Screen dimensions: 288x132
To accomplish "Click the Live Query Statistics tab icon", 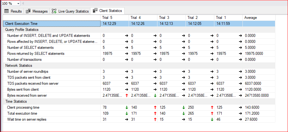I will pyautogui.click(x=54, y=11).
